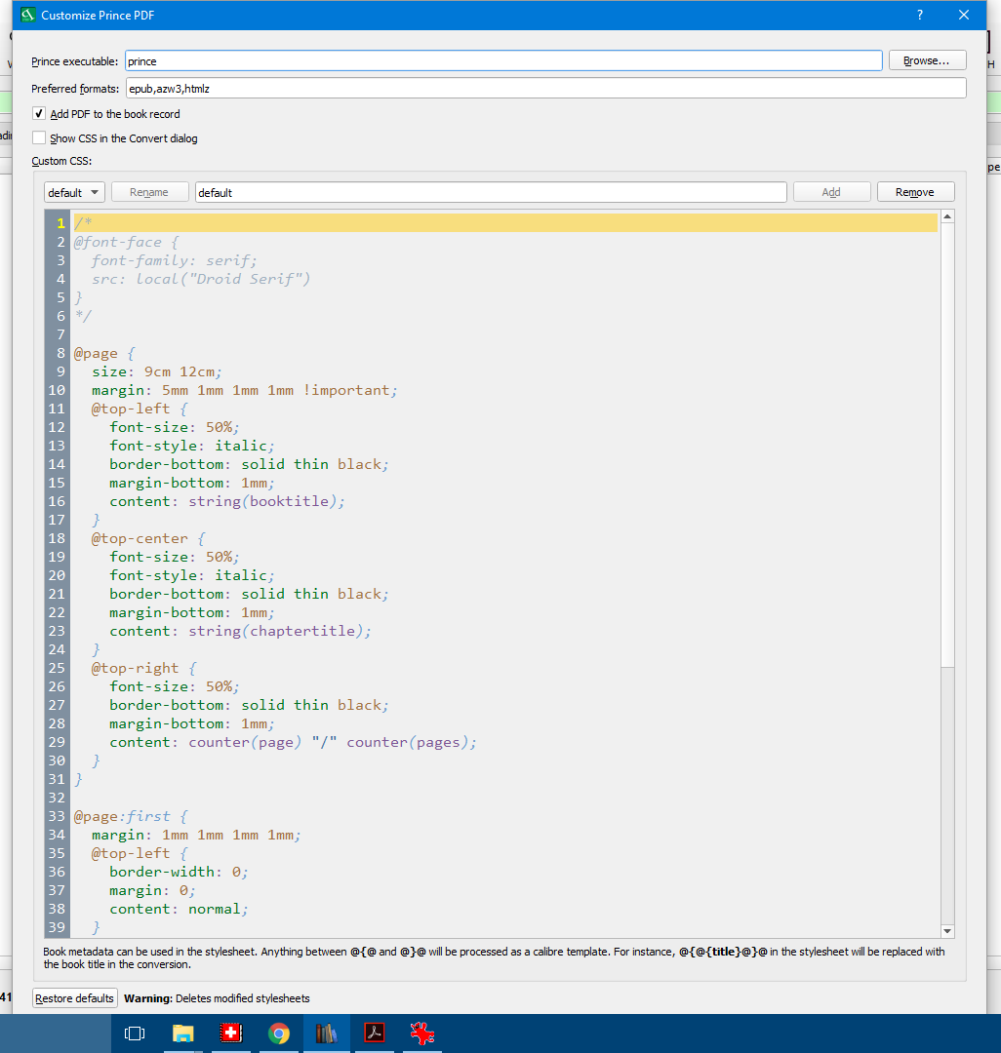Switch to calibre library taskbar icon
Screen dimensions: 1001x1053
click(x=327, y=1033)
